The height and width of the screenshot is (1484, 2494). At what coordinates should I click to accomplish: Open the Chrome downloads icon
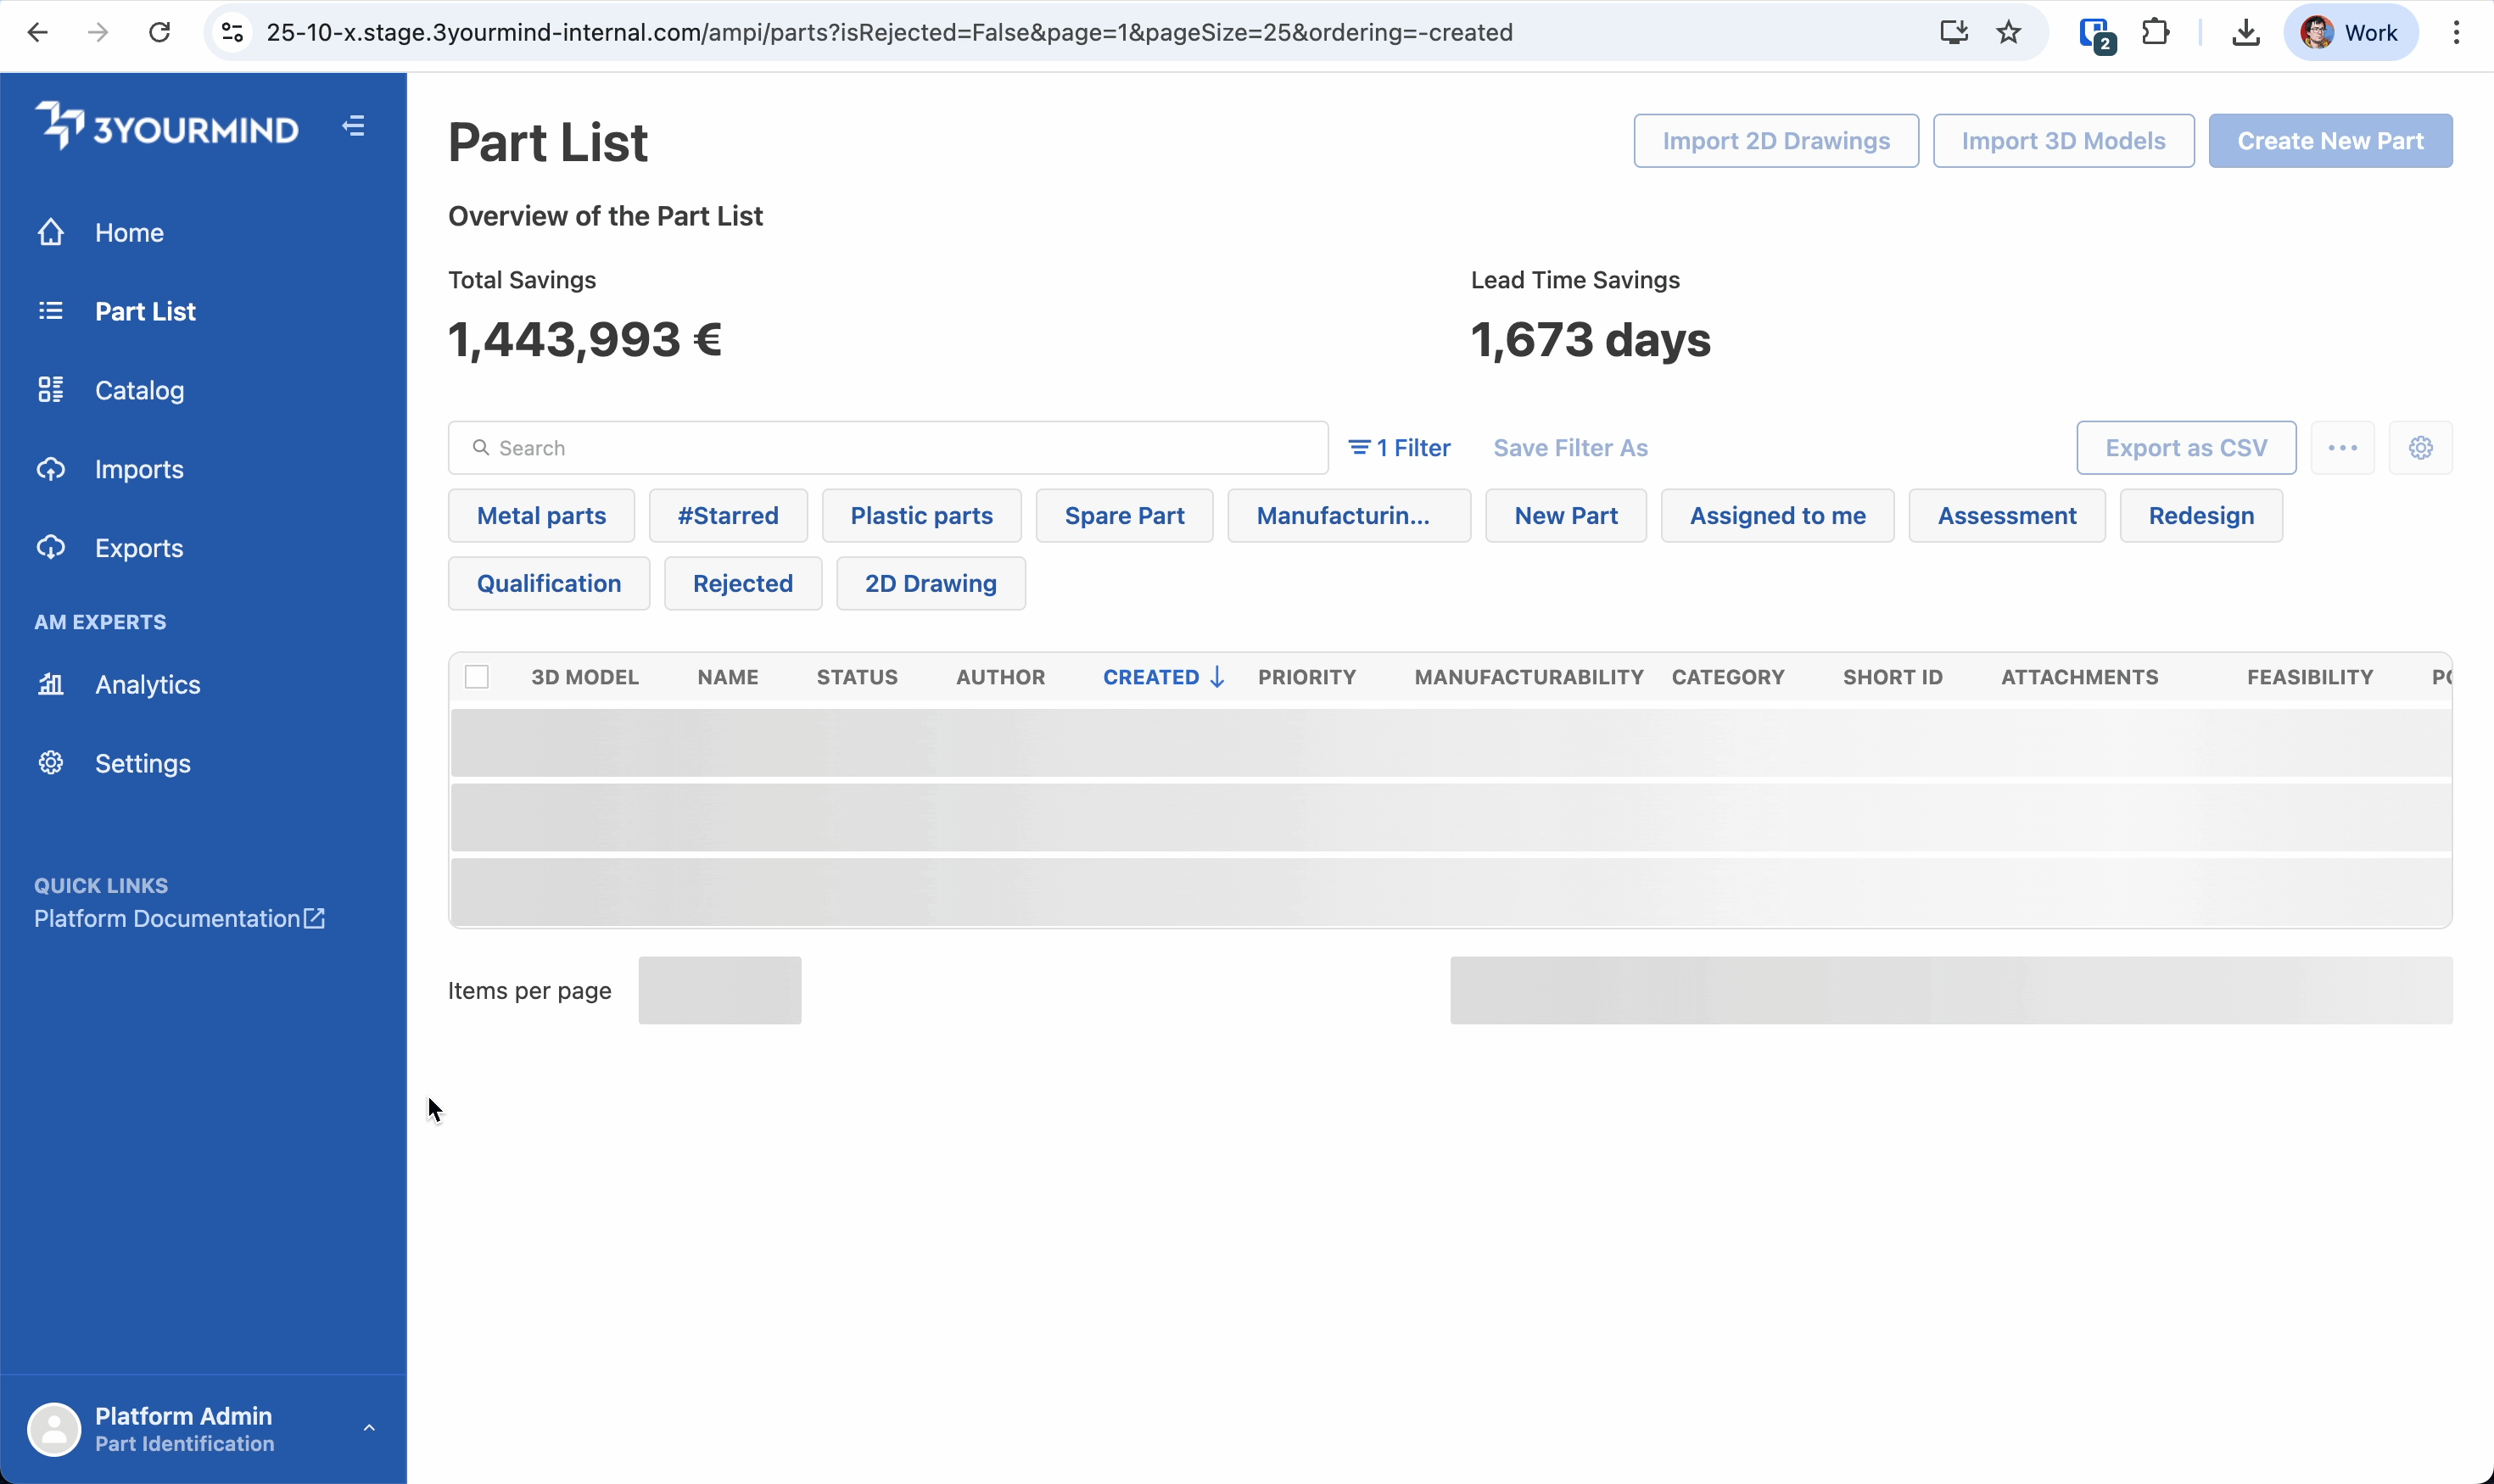[x=2246, y=33]
